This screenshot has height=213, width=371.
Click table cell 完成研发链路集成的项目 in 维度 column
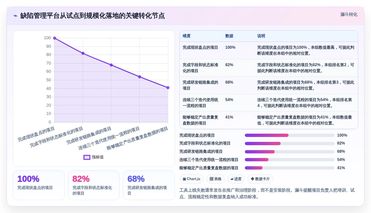(x=200, y=85)
